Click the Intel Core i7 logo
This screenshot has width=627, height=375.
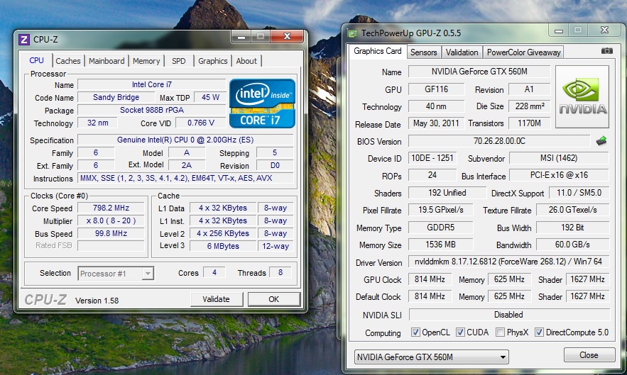262,103
